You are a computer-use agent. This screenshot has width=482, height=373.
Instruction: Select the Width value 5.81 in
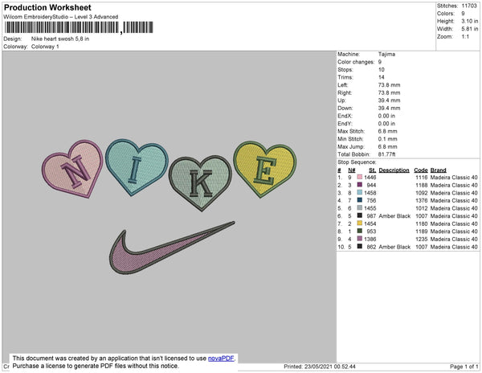470,29
